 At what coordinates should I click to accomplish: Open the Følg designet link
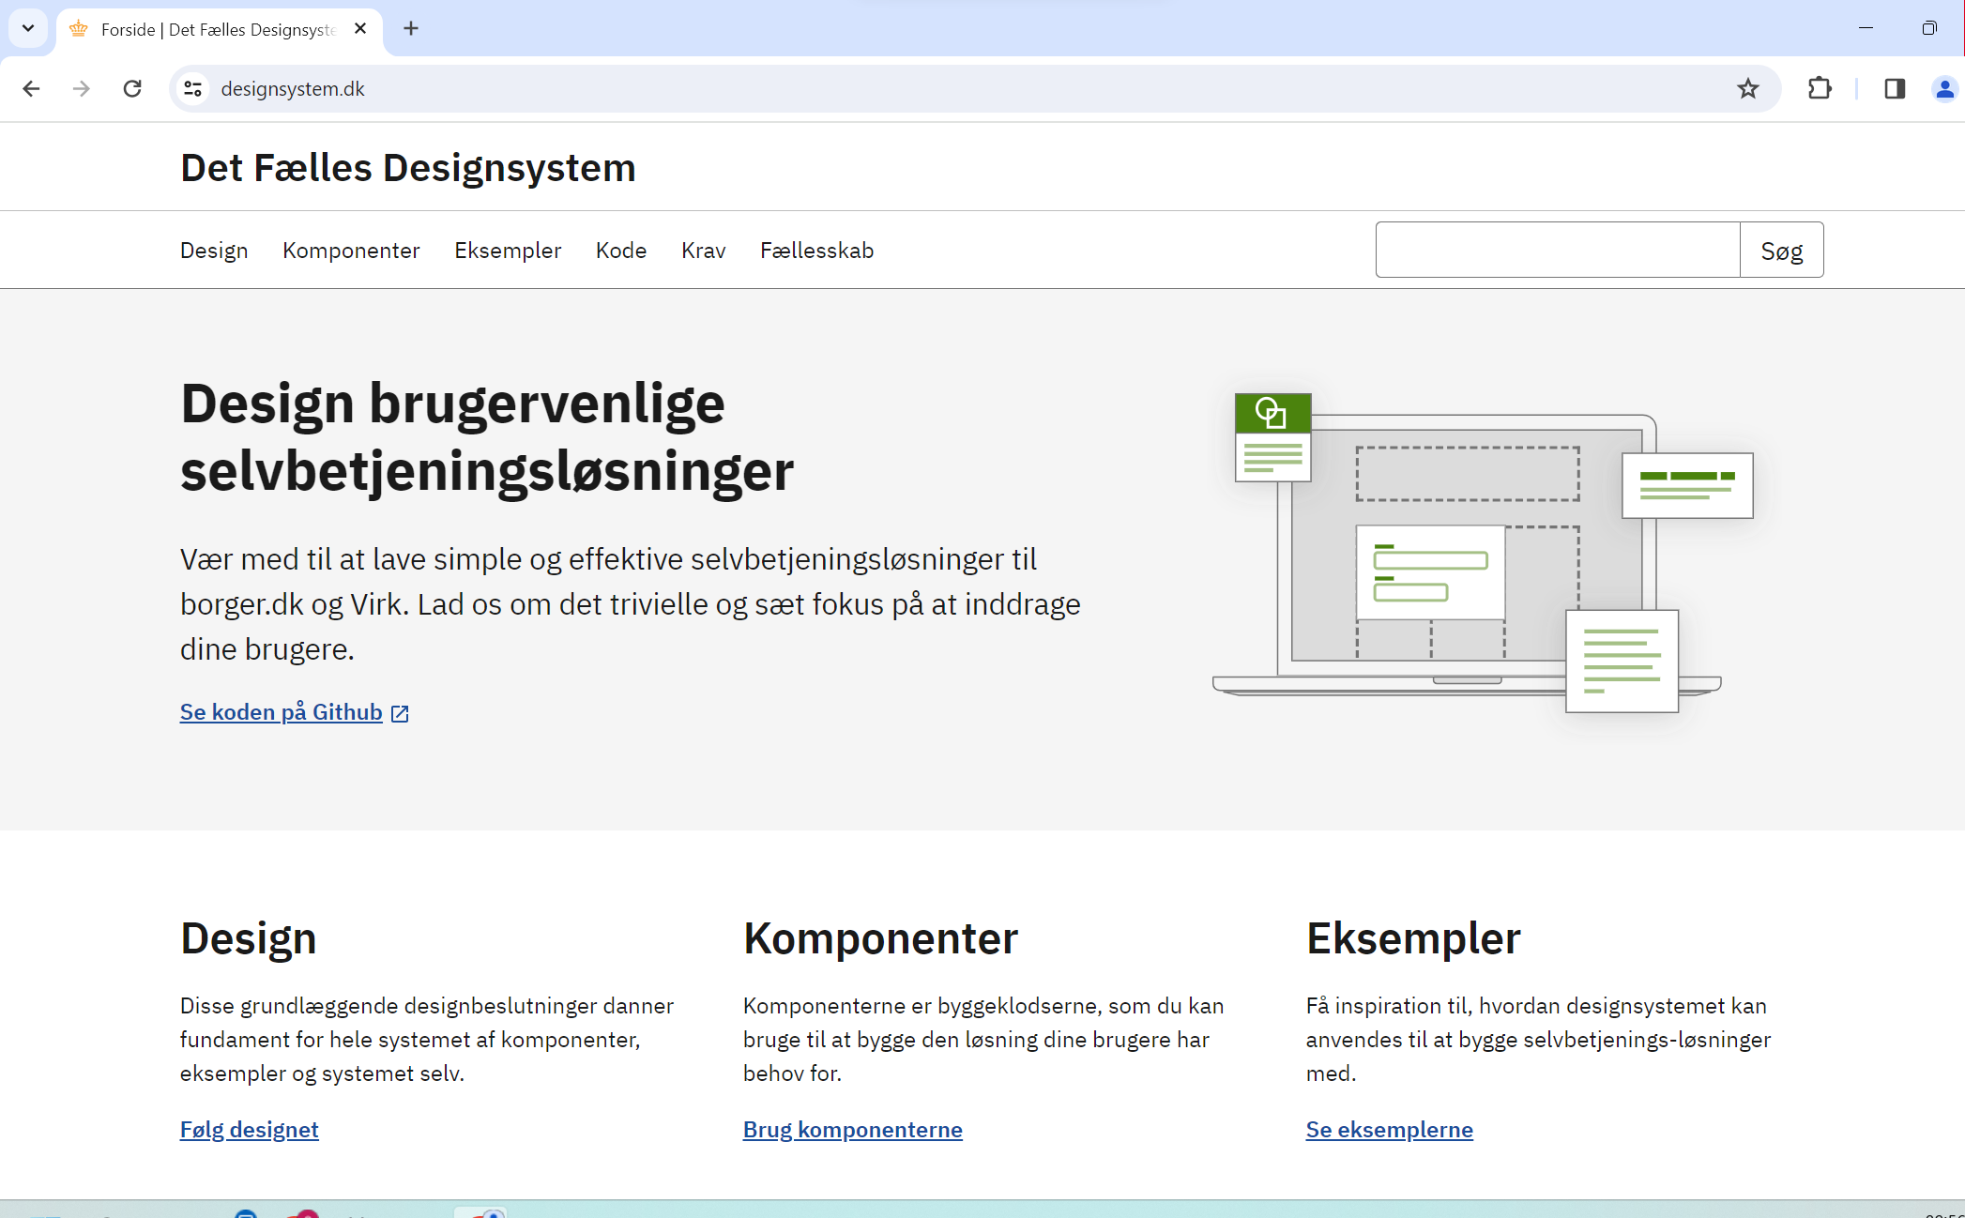(x=250, y=1130)
